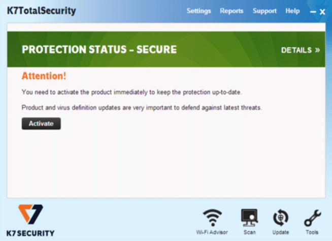Click the Protection Status Secure heading
Image resolution: width=332 pixels, height=241 pixels.
click(x=99, y=50)
